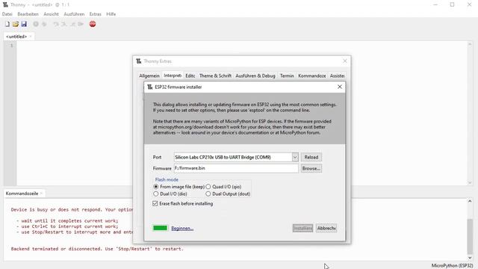Open the Bearbeiten menu
The width and height of the screenshot is (478, 269).
[28, 14]
